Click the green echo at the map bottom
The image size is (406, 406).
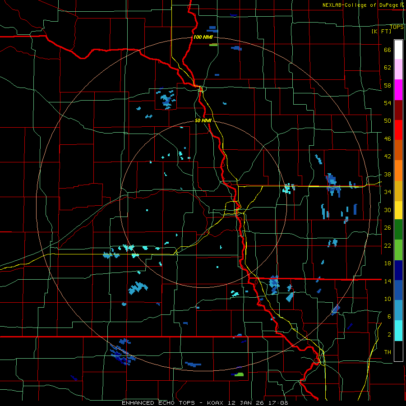(239, 374)
